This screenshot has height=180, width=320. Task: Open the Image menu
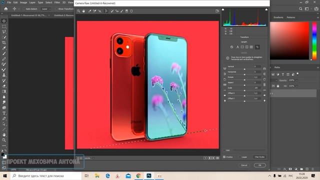click(x=23, y=2)
